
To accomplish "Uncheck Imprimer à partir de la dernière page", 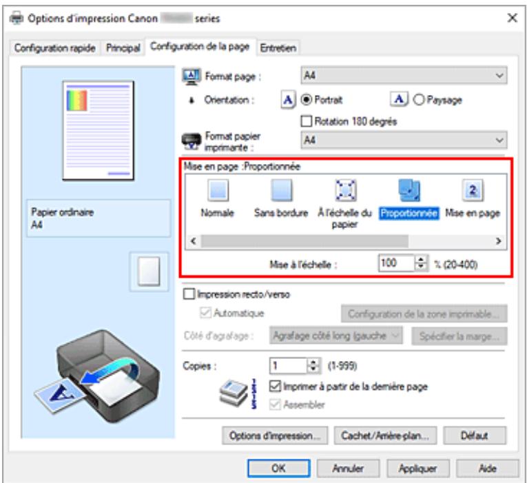I will click(275, 387).
